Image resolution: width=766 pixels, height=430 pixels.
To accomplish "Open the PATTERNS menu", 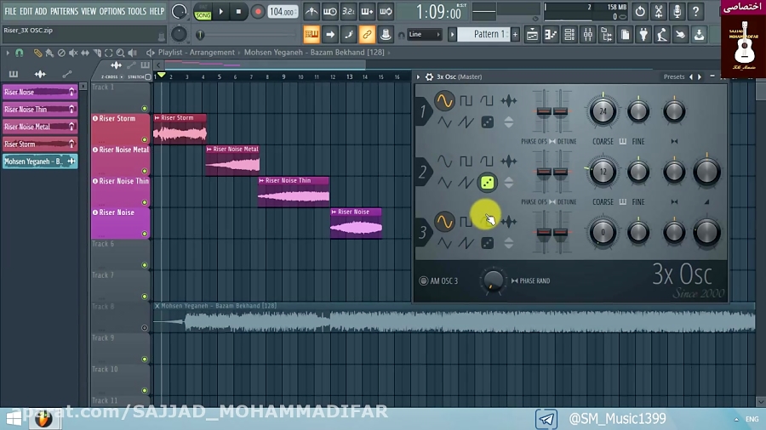I will pyautogui.click(x=64, y=11).
